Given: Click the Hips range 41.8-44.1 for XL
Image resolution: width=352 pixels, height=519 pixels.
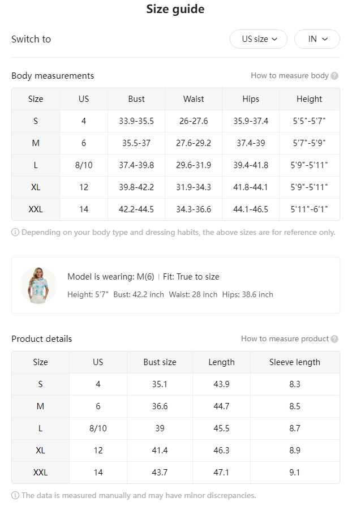Looking at the screenshot, I should coord(251,187).
